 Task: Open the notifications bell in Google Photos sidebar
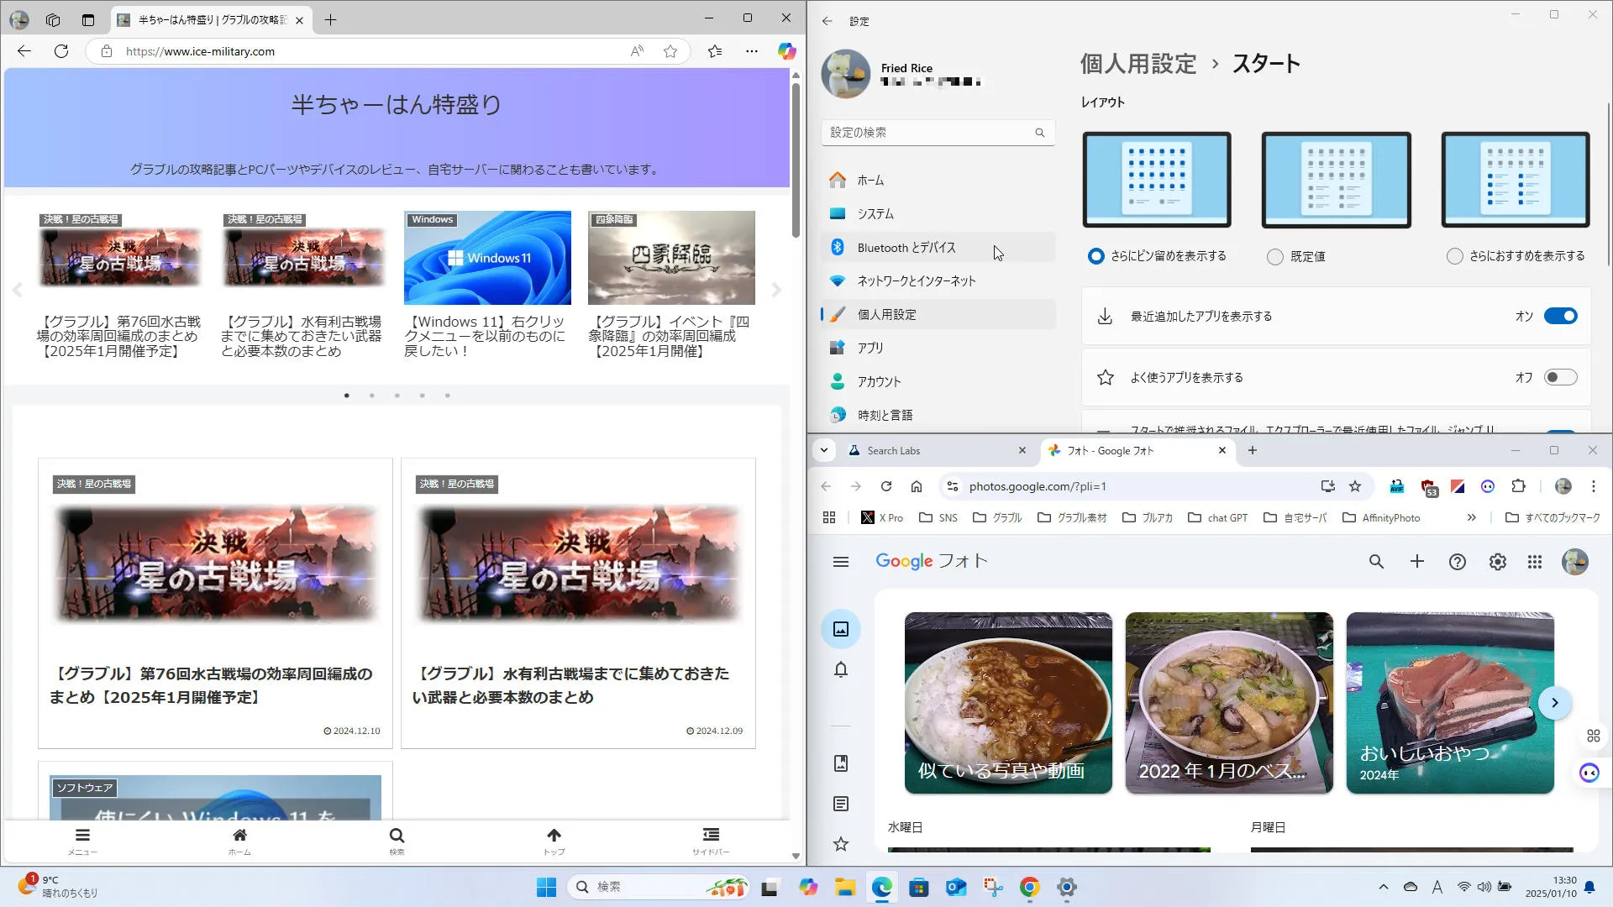841,669
